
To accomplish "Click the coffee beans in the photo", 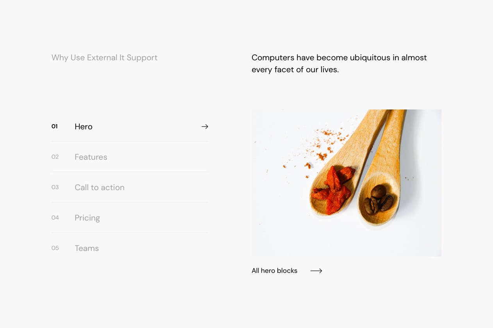I will pos(378,200).
